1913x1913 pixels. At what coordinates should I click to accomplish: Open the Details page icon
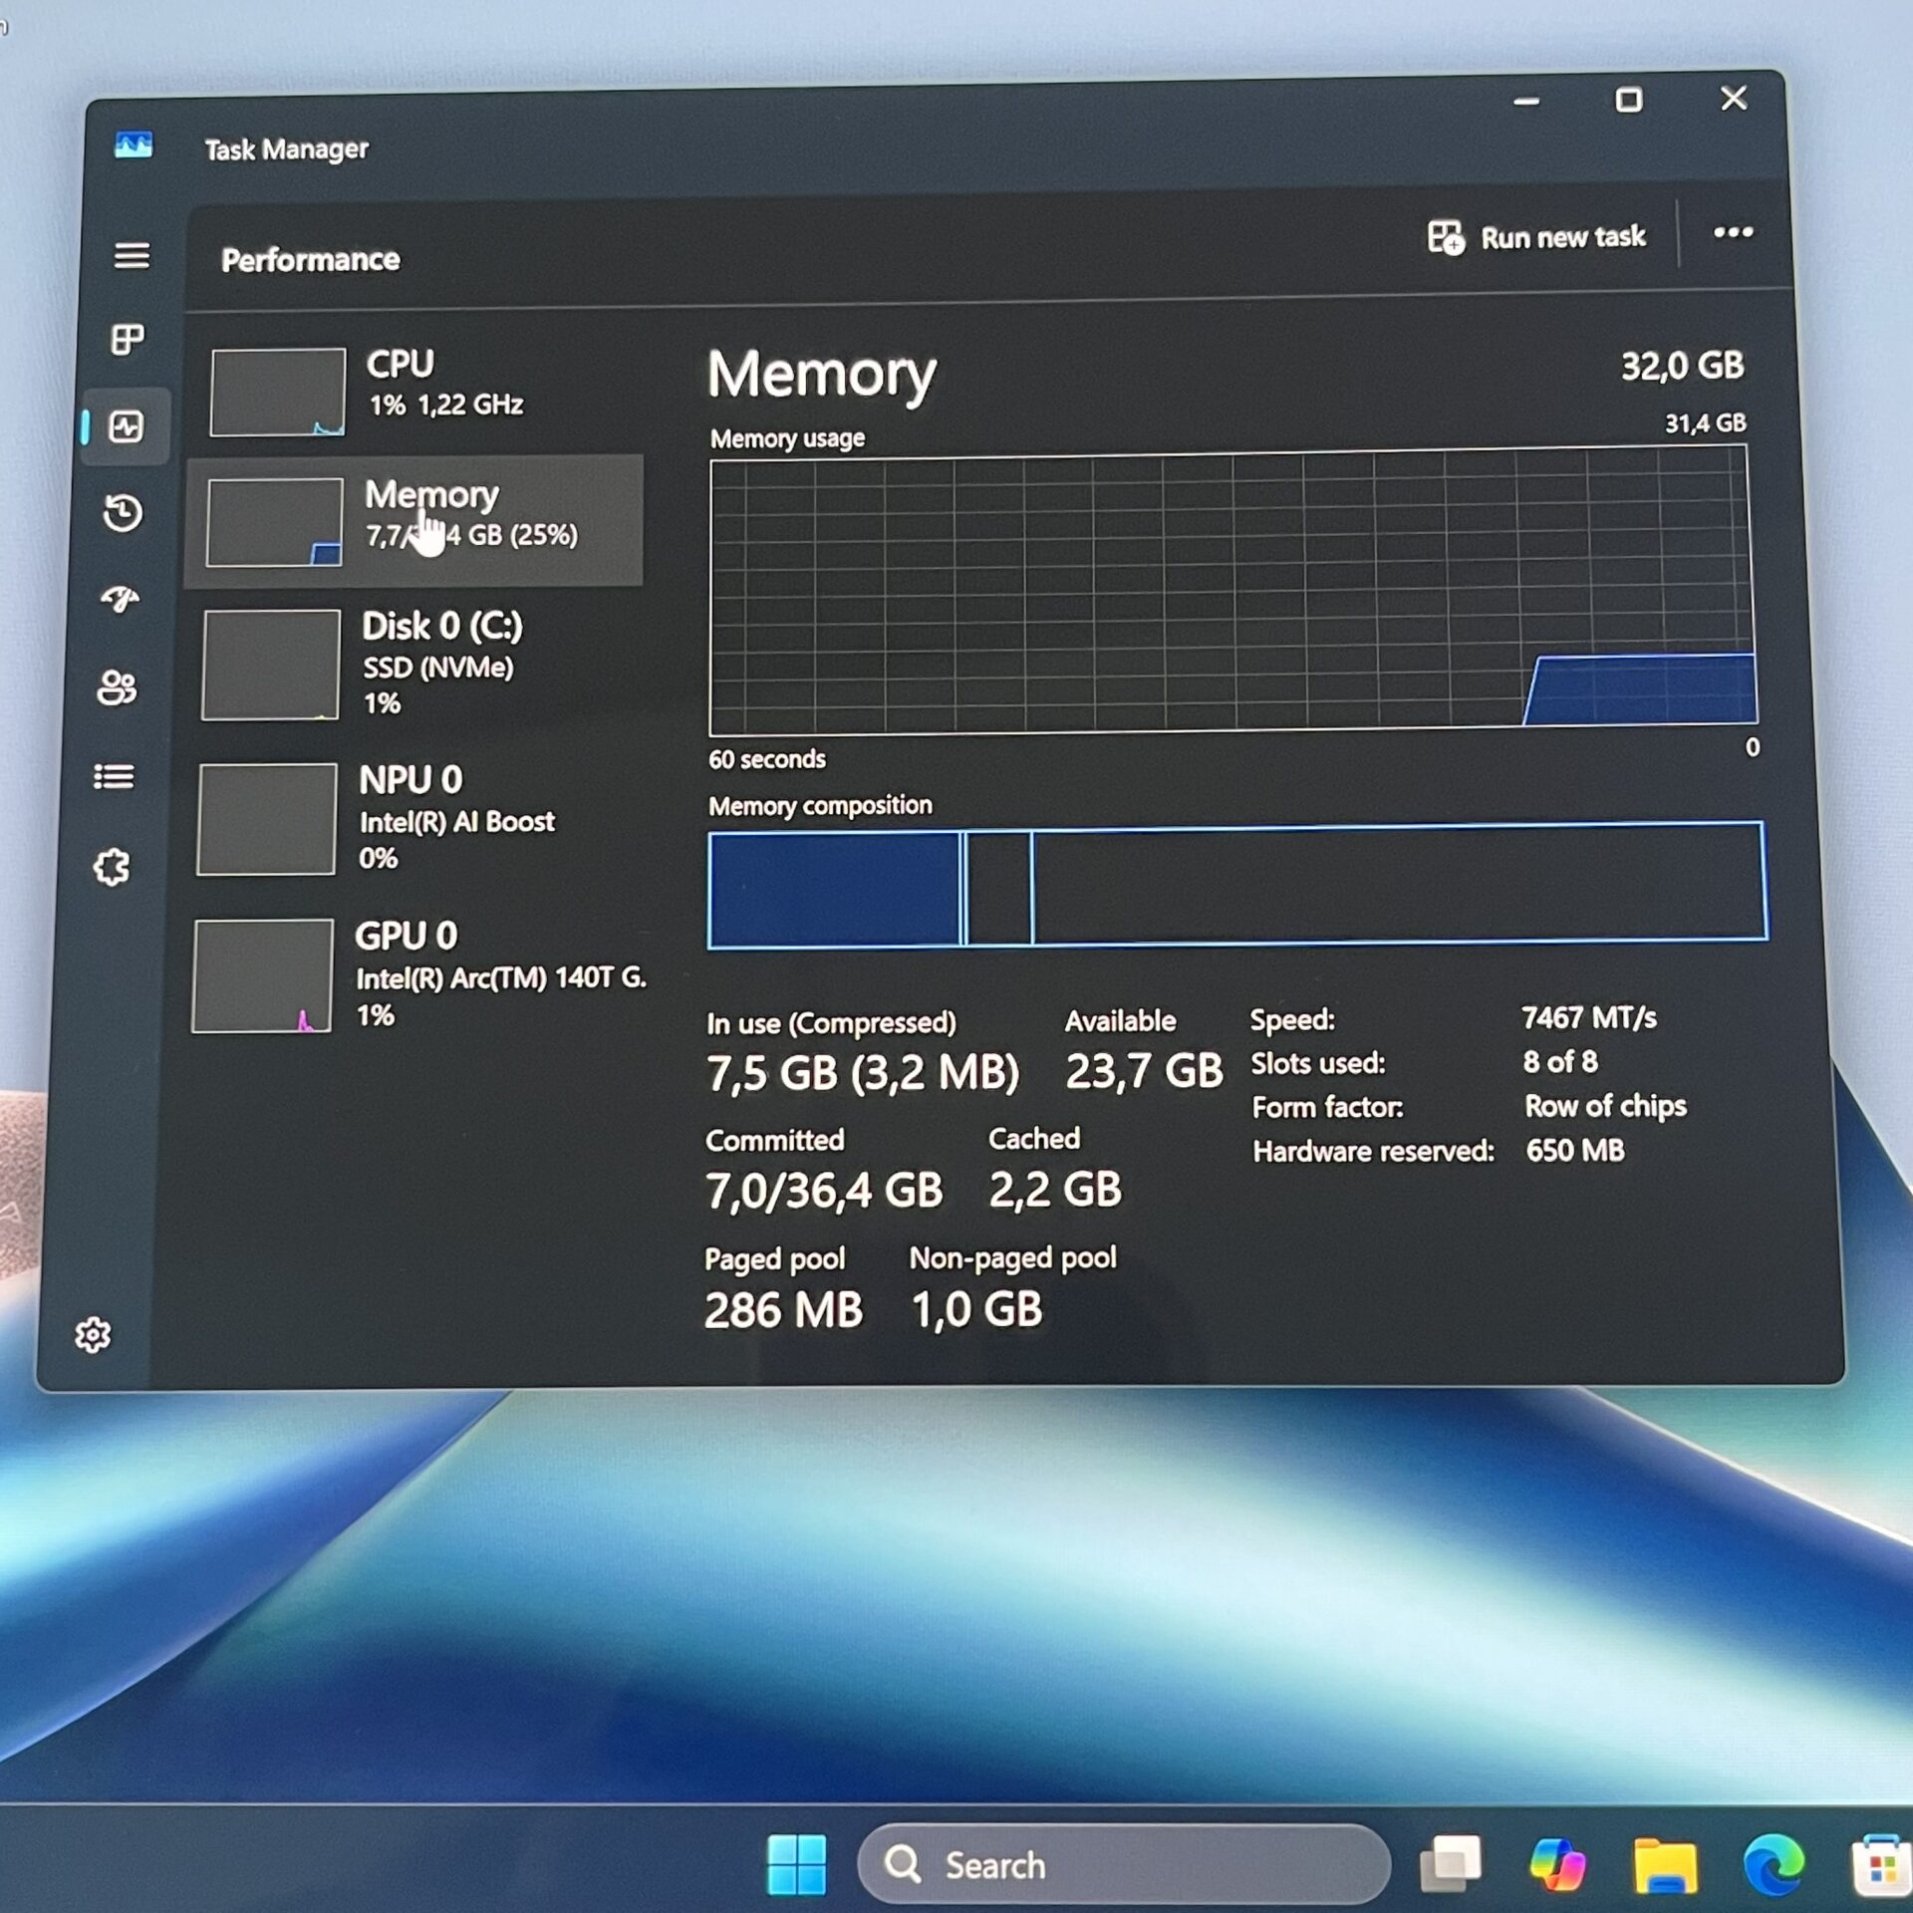114,776
